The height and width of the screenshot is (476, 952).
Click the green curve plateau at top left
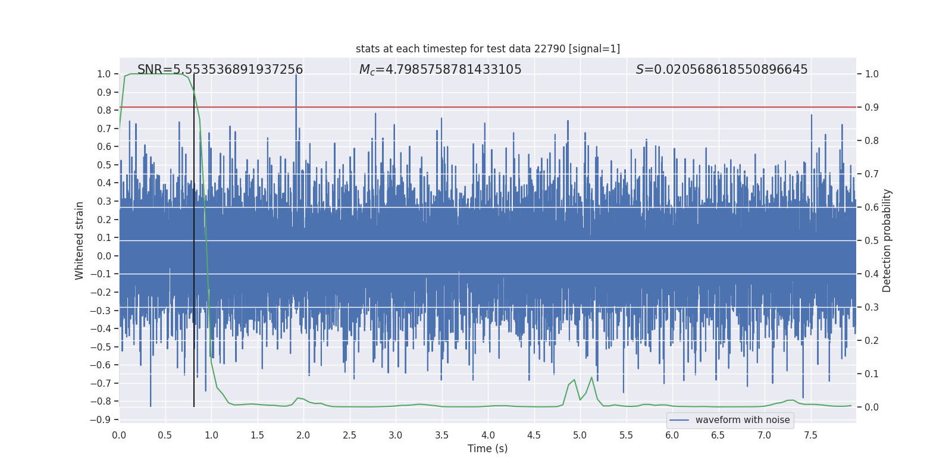[x=155, y=74]
